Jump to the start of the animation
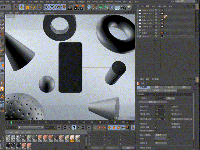 coord(59,127)
